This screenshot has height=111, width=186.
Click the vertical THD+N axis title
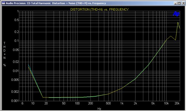click(5, 51)
